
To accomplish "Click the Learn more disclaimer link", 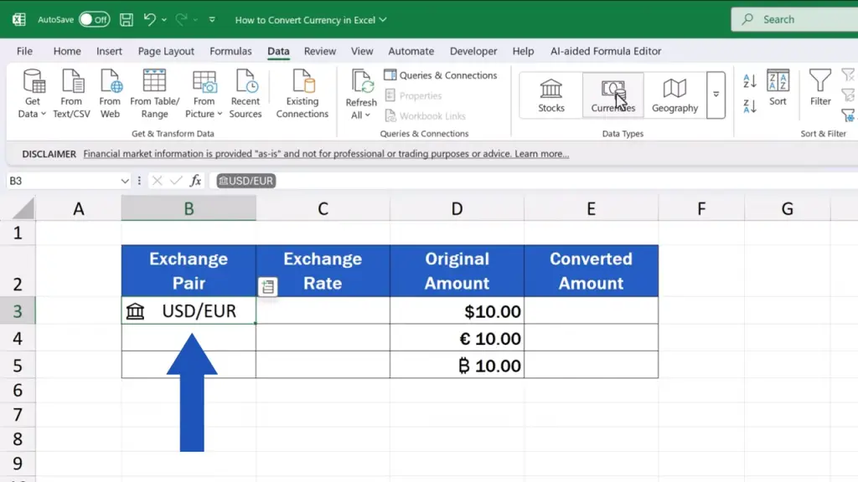I will 541,154.
